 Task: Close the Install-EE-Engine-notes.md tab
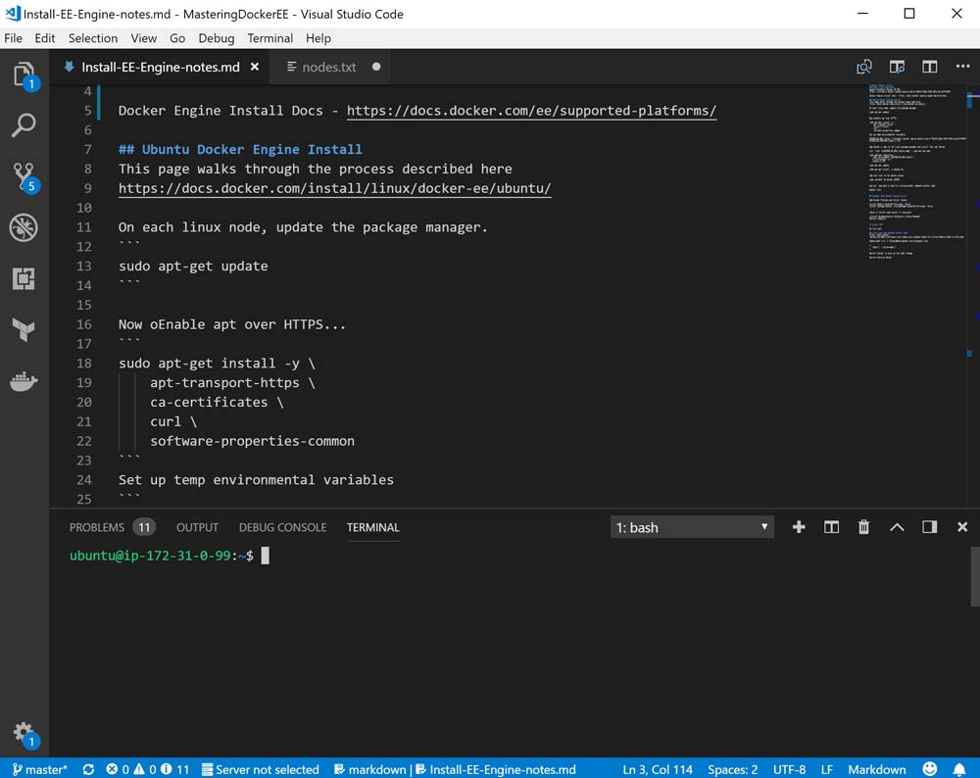pos(255,67)
